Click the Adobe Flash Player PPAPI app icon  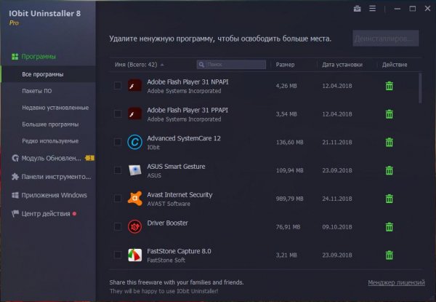pyautogui.click(x=135, y=114)
